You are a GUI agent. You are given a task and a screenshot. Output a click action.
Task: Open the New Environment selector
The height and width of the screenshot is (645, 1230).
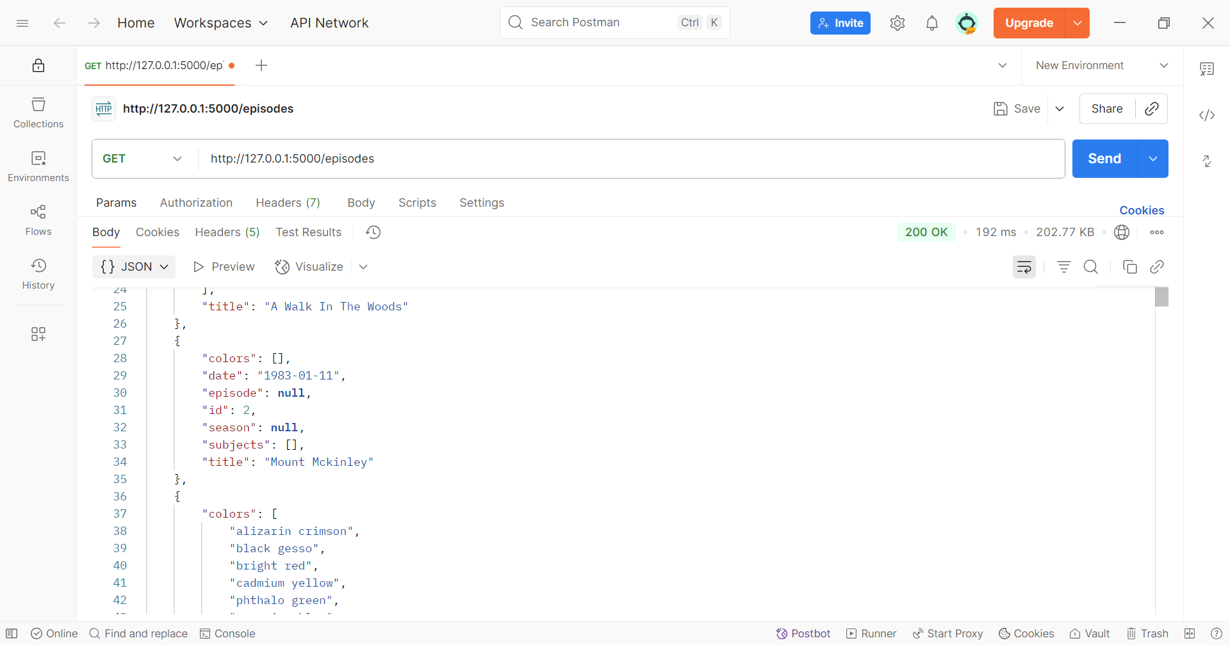coord(1102,65)
